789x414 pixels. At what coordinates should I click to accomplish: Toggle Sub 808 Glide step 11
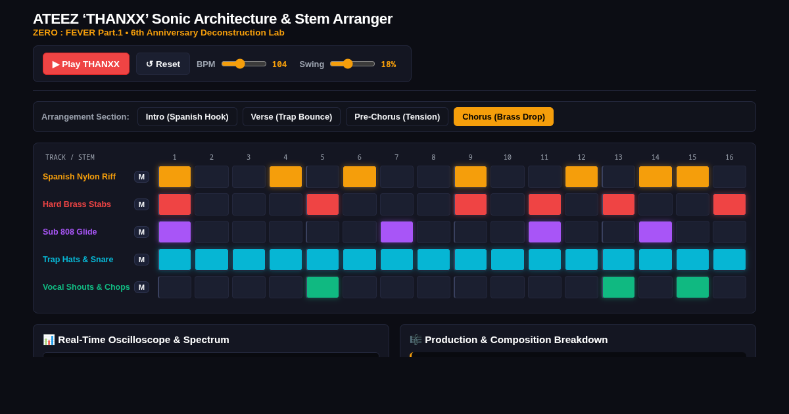click(544, 232)
